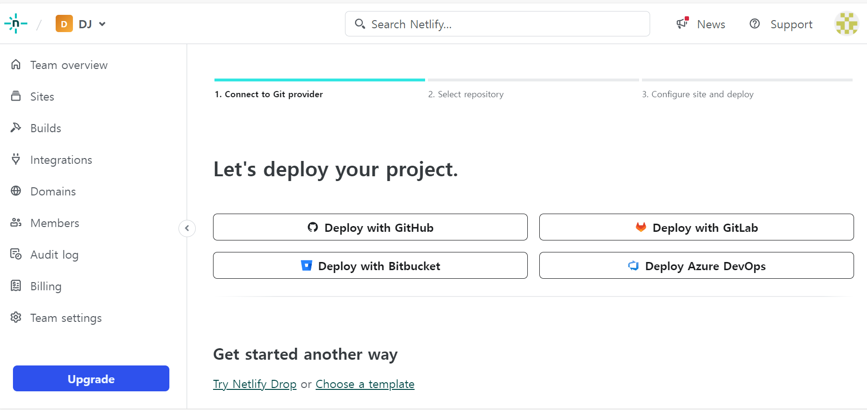Click the Members people icon
Screen dimensions: 867x410
coord(16,222)
